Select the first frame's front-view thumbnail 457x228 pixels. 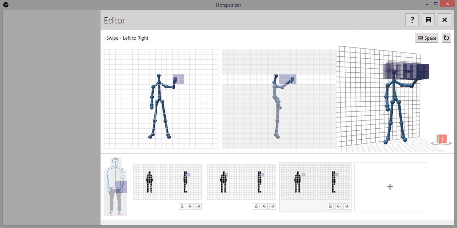click(150, 182)
